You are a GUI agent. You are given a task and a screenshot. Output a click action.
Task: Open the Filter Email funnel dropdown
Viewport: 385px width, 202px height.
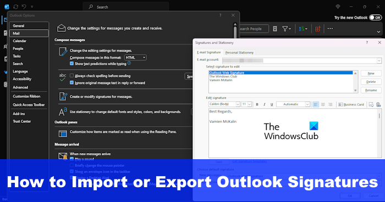point(287,29)
